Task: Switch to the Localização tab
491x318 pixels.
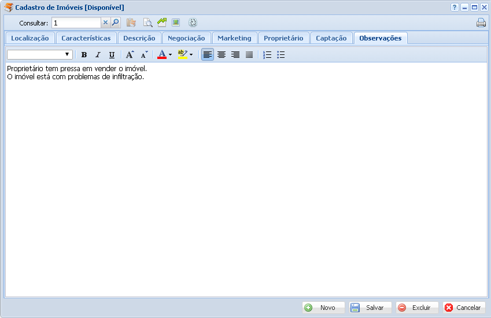Action: tap(30, 38)
